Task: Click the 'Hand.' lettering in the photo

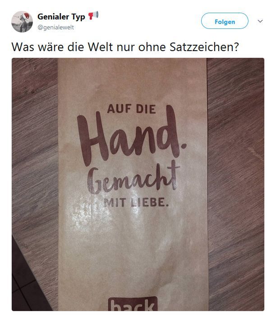Action: [x=132, y=136]
